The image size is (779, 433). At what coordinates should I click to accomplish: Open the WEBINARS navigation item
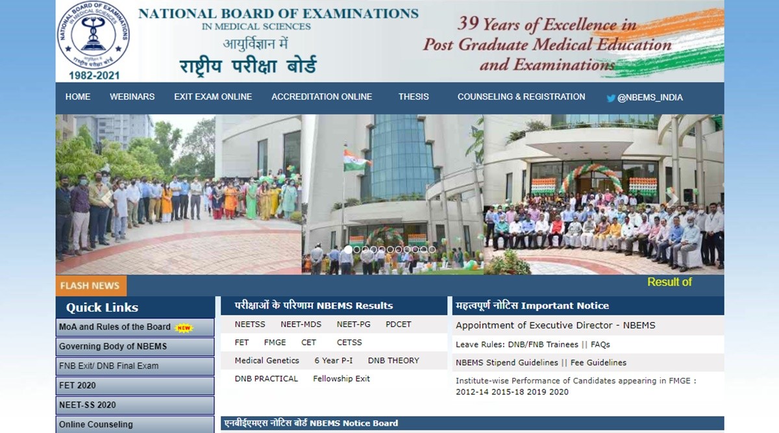[132, 97]
